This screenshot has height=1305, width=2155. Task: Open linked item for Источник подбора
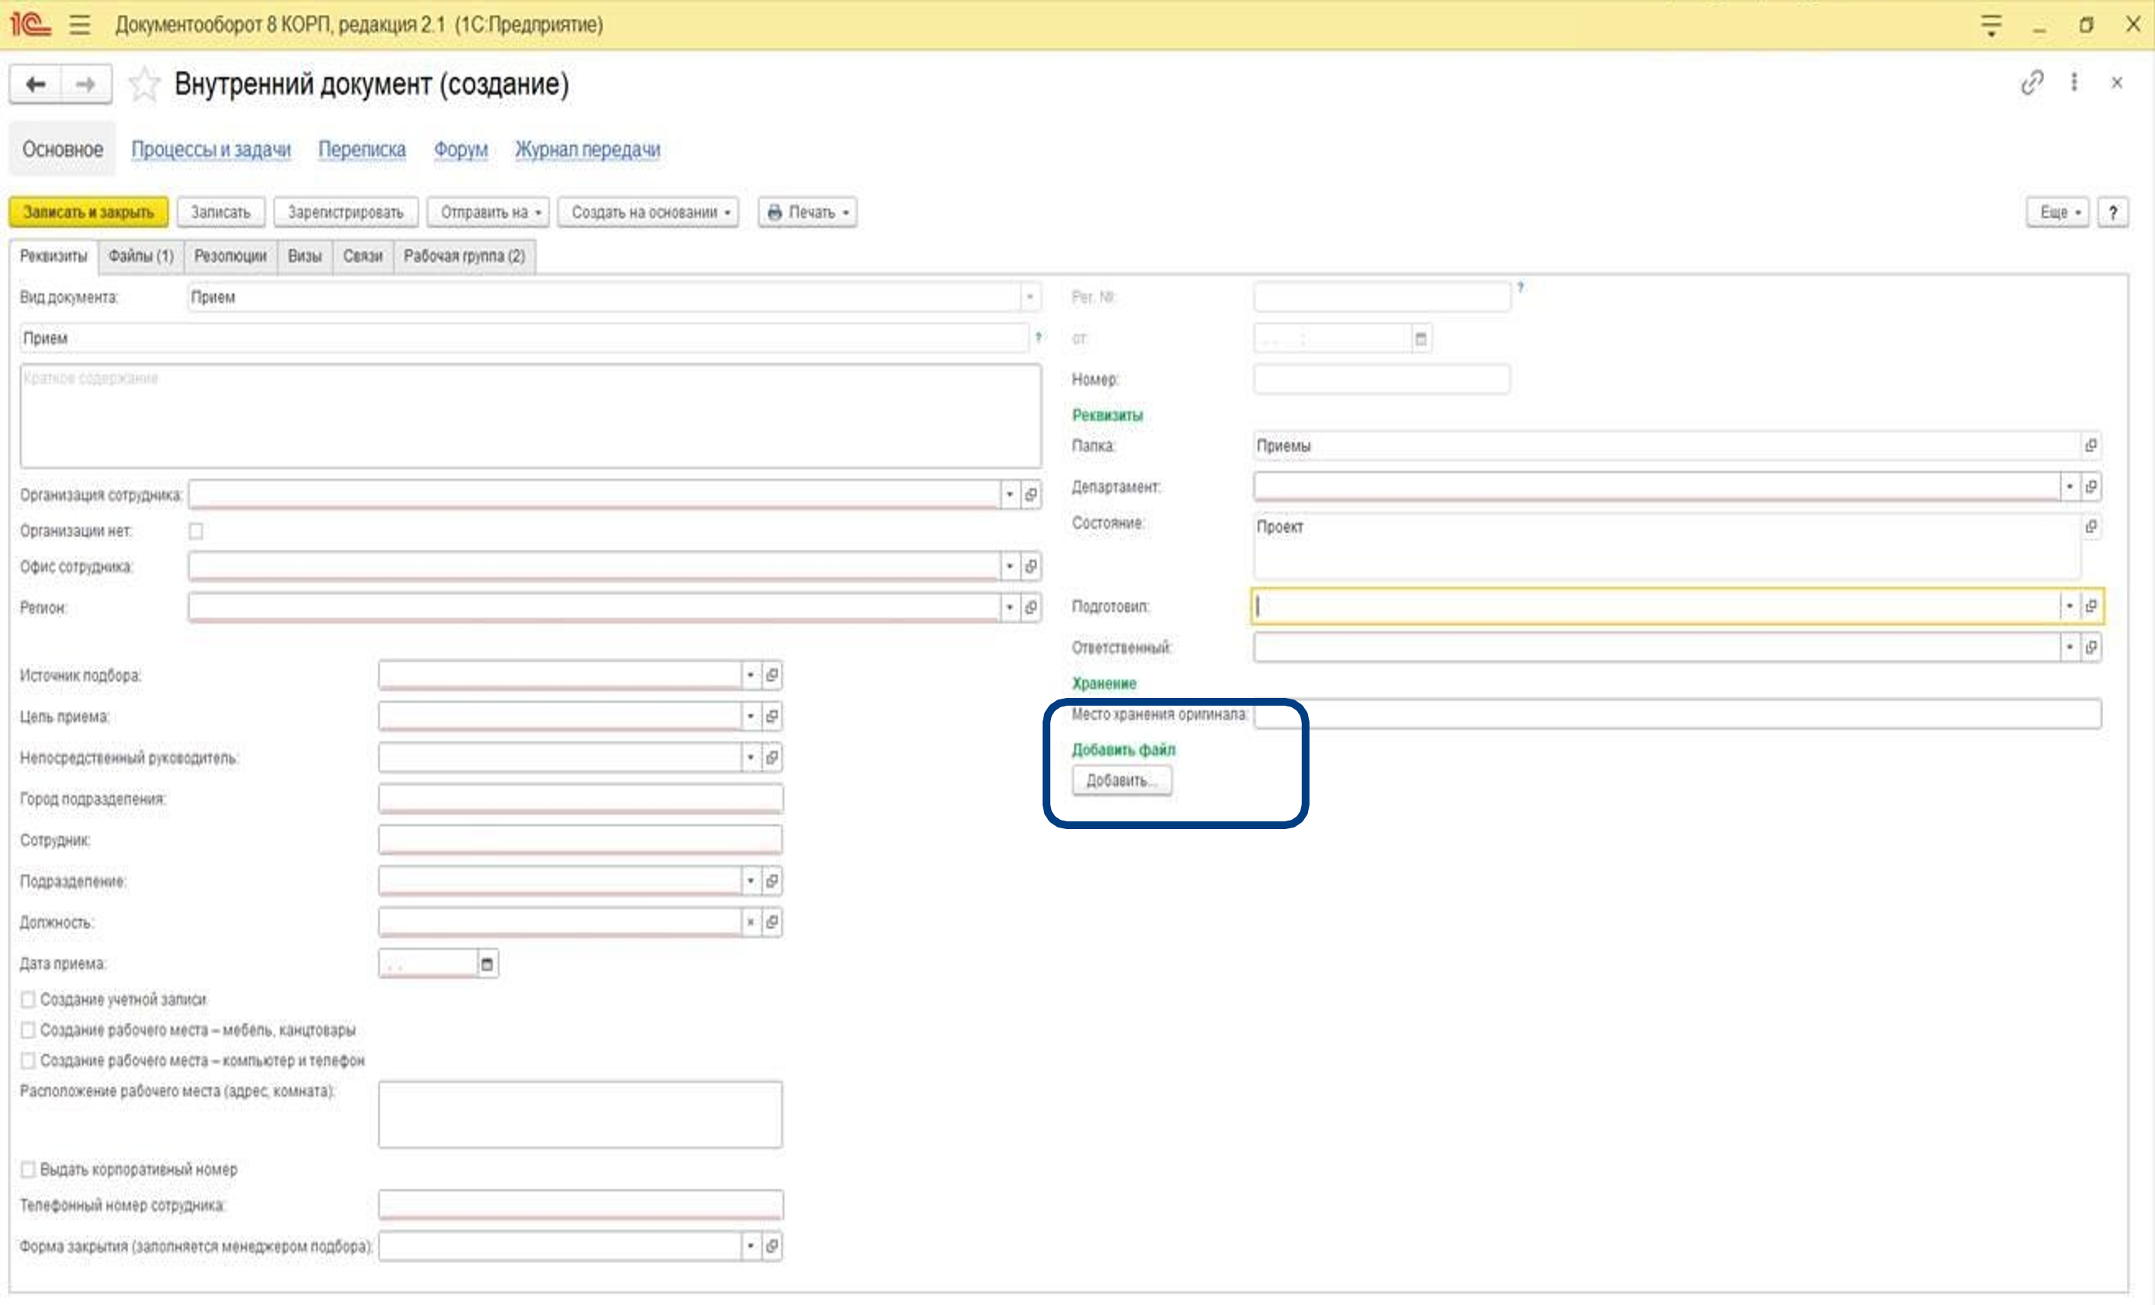[772, 675]
